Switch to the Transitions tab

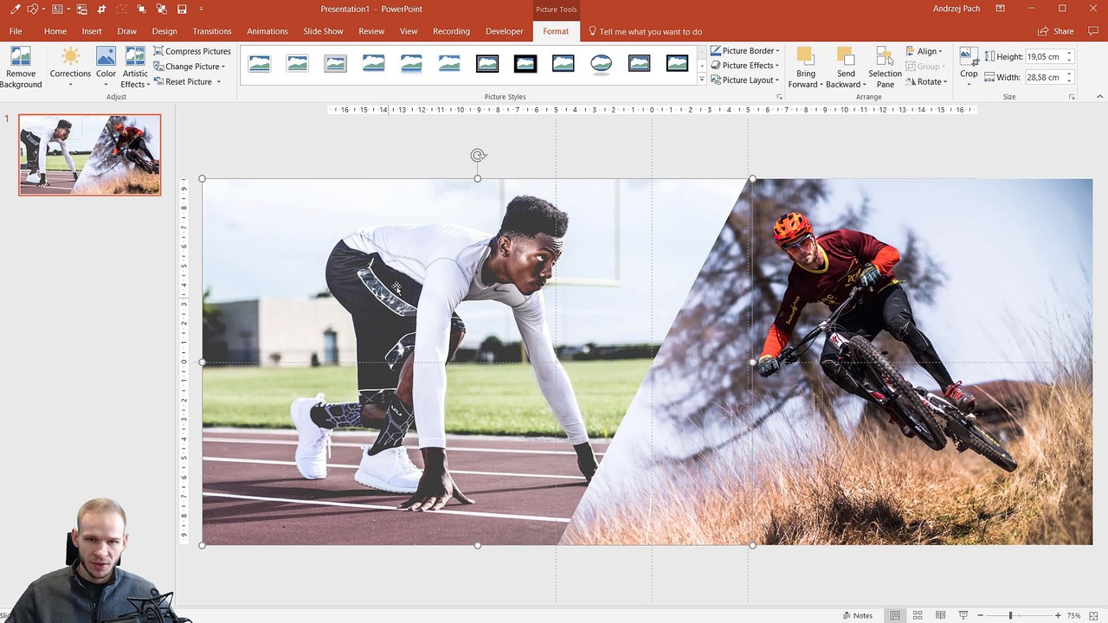(x=212, y=31)
